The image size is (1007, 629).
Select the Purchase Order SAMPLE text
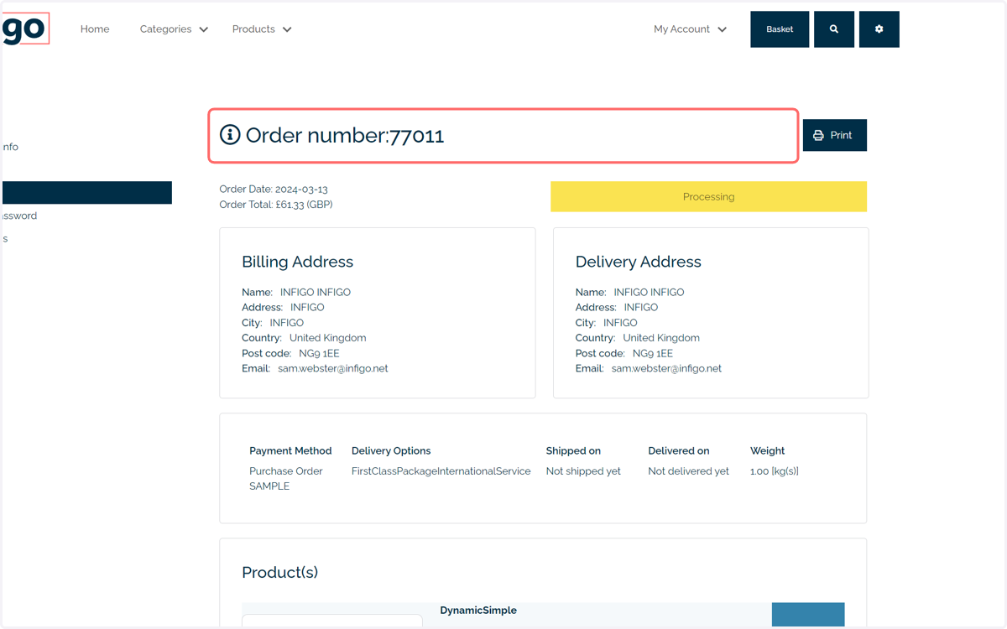coord(286,479)
